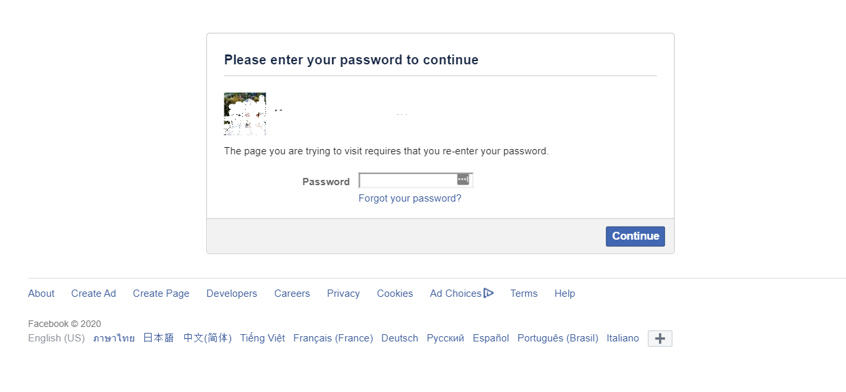Viewport: 846px width, 392px height.
Task: Open the Privacy link
Action: pyautogui.click(x=343, y=294)
